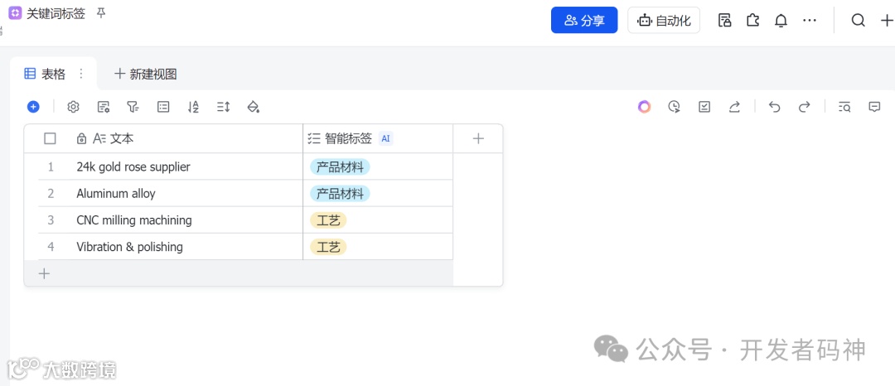Open the 表格 view options menu
895x386 pixels.
coord(81,74)
